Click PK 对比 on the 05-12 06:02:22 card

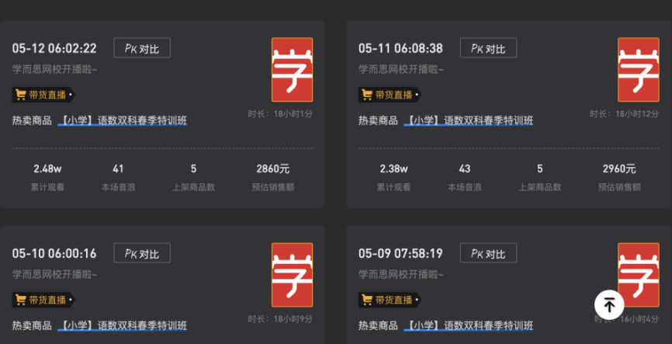[x=142, y=47]
